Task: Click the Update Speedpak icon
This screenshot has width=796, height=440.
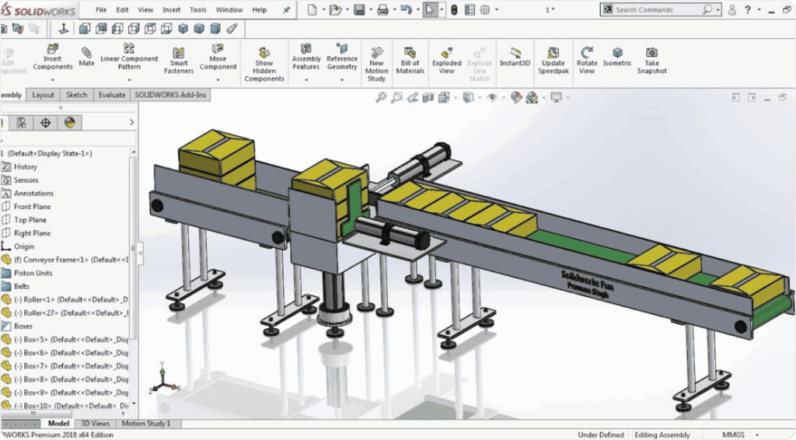Action: tap(552, 52)
